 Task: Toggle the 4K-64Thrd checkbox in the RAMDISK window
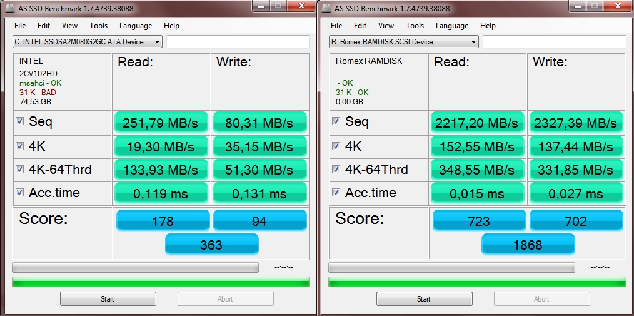(x=336, y=170)
